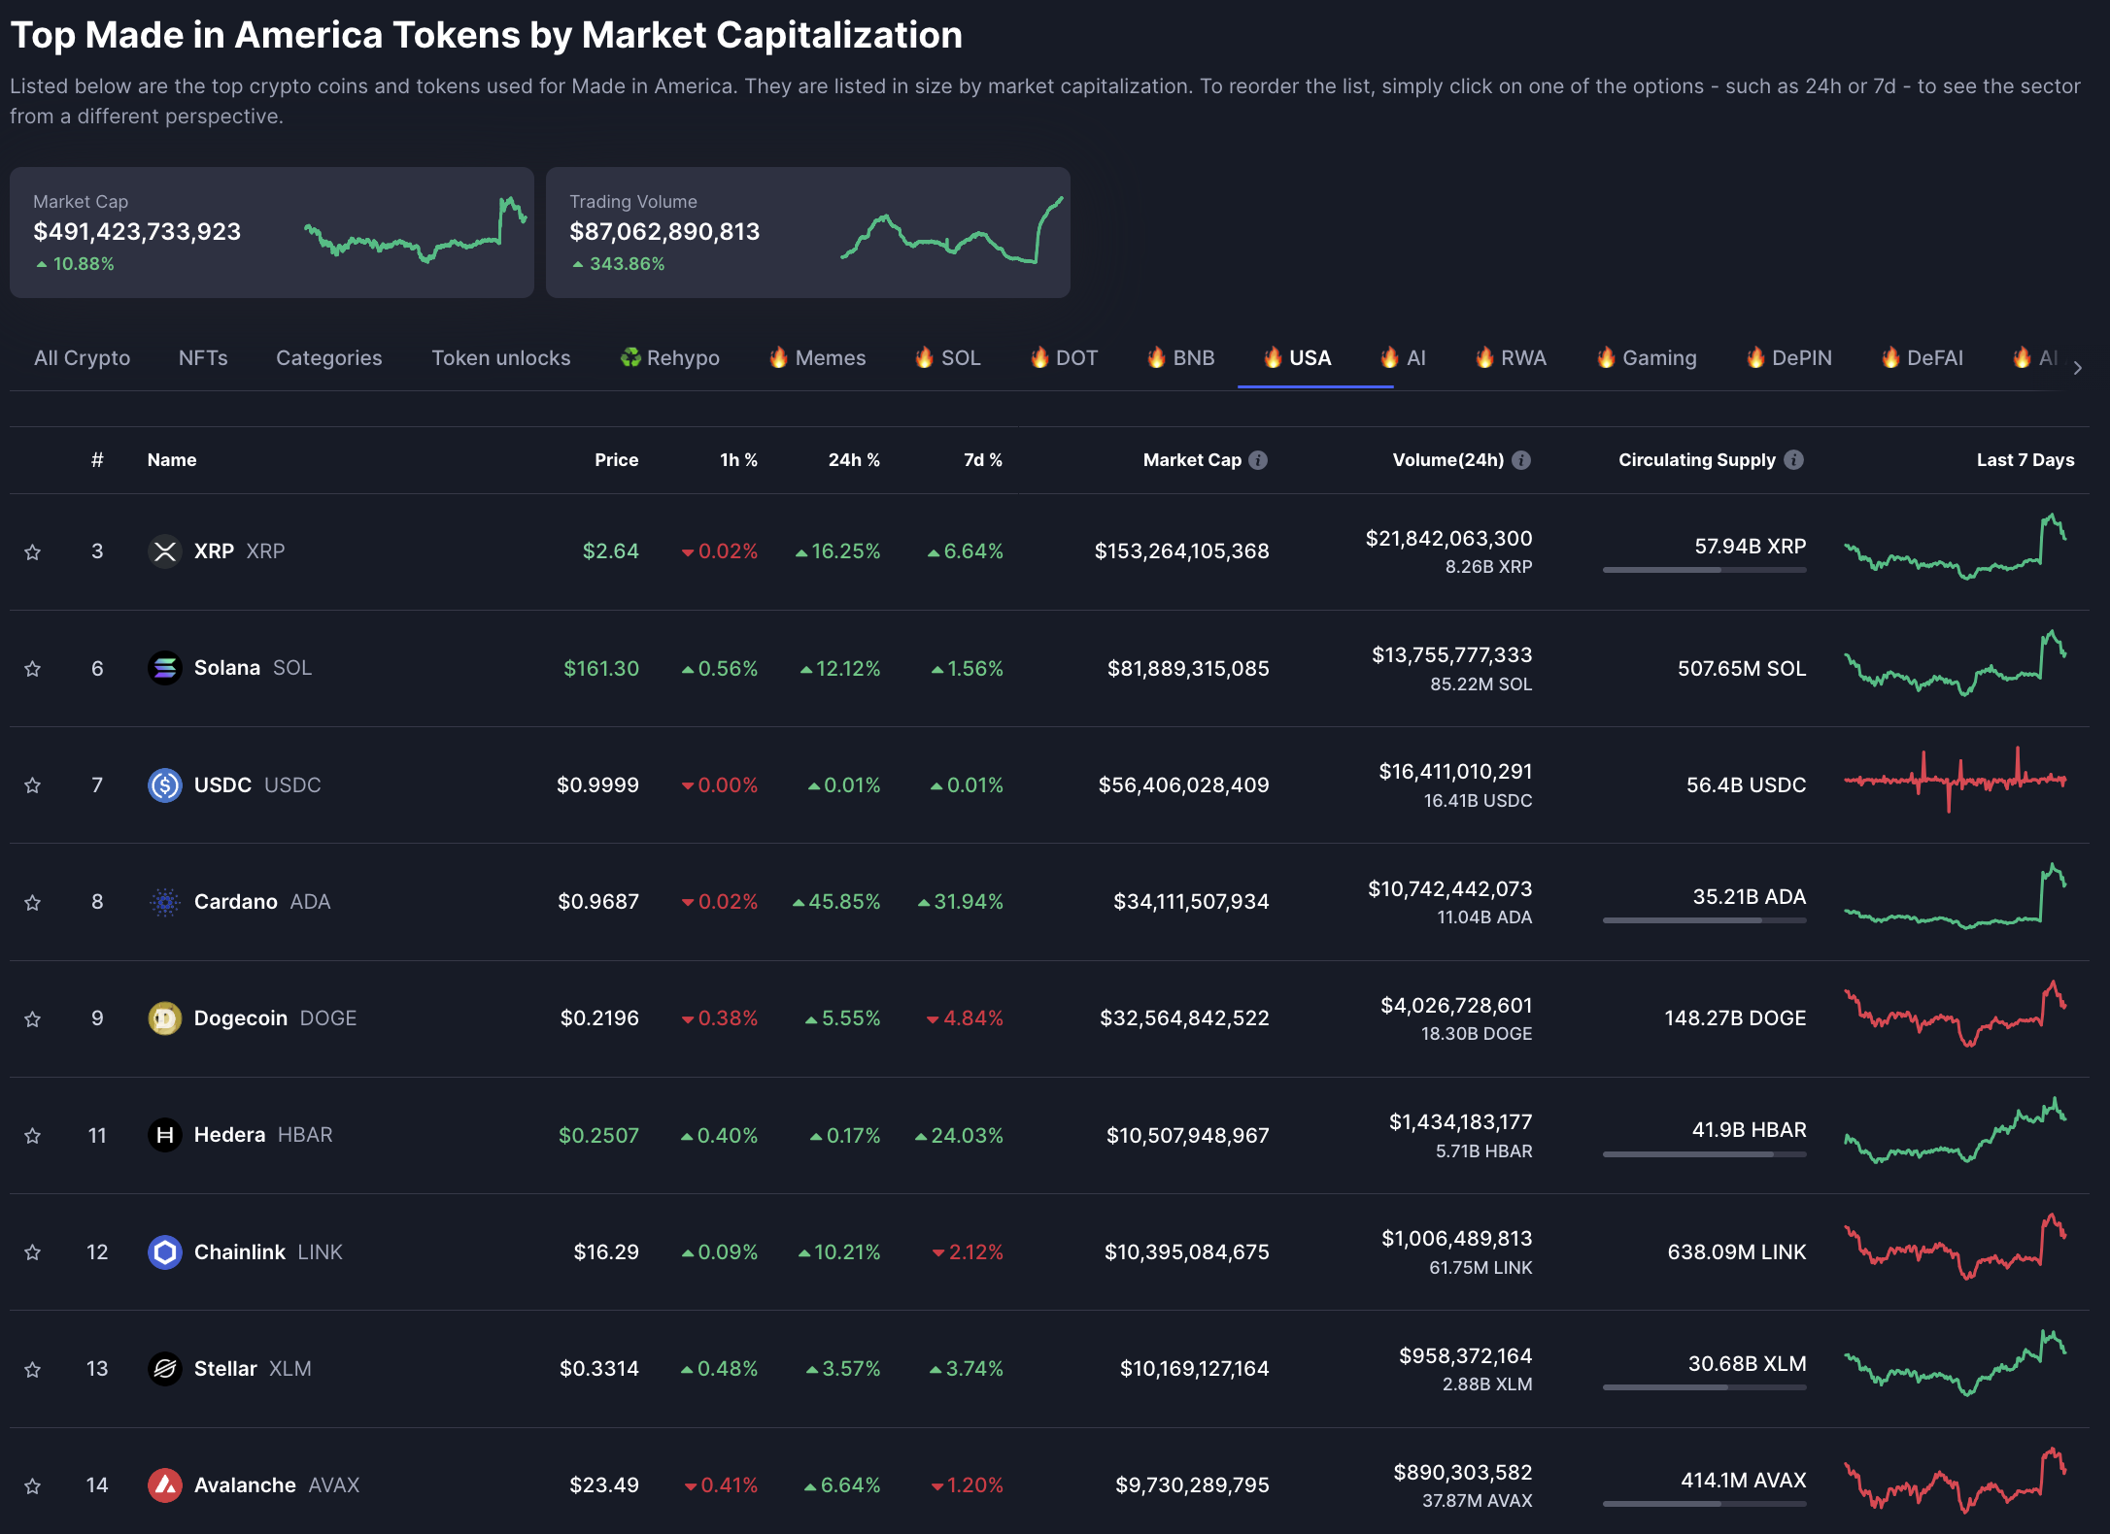Select the DOT category tab
The width and height of the screenshot is (2110, 1534).
coord(1064,358)
